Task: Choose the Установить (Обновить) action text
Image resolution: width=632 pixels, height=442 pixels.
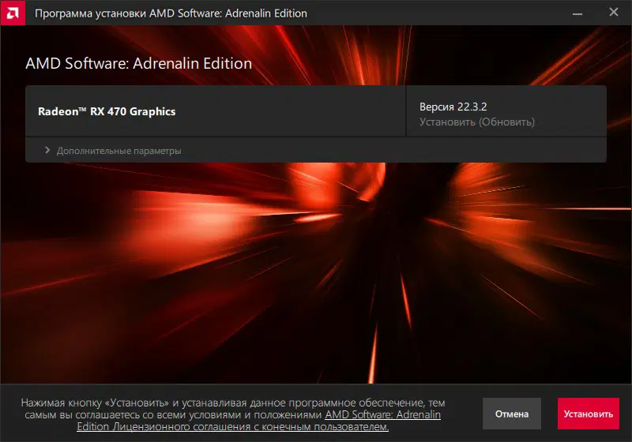Action: coord(477,122)
